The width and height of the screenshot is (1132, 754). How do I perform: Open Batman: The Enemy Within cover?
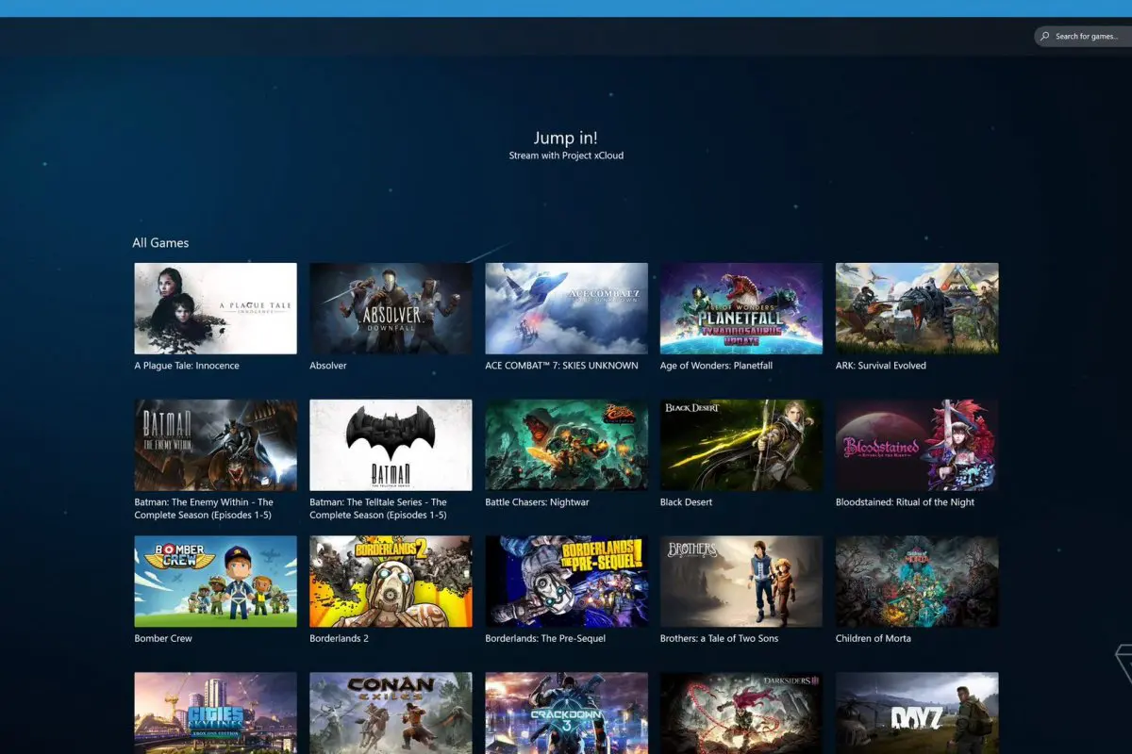(x=215, y=445)
